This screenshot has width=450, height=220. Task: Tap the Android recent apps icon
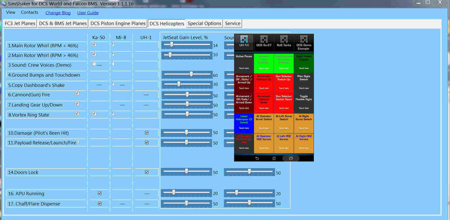(291, 158)
